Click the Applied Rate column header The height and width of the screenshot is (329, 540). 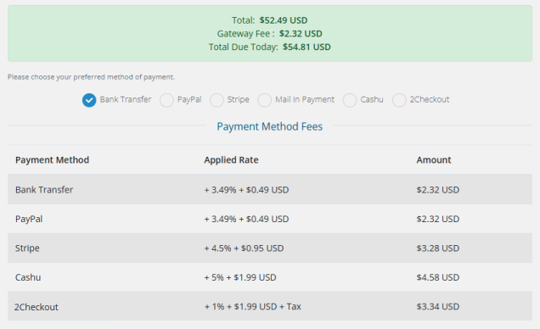231,160
